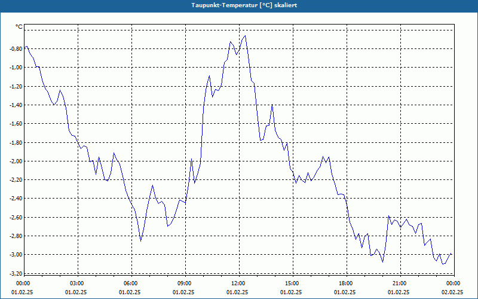Click the "-2,40" y-axis label
Viewport: 478px width, 299px height.
pyautogui.click(x=16, y=199)
